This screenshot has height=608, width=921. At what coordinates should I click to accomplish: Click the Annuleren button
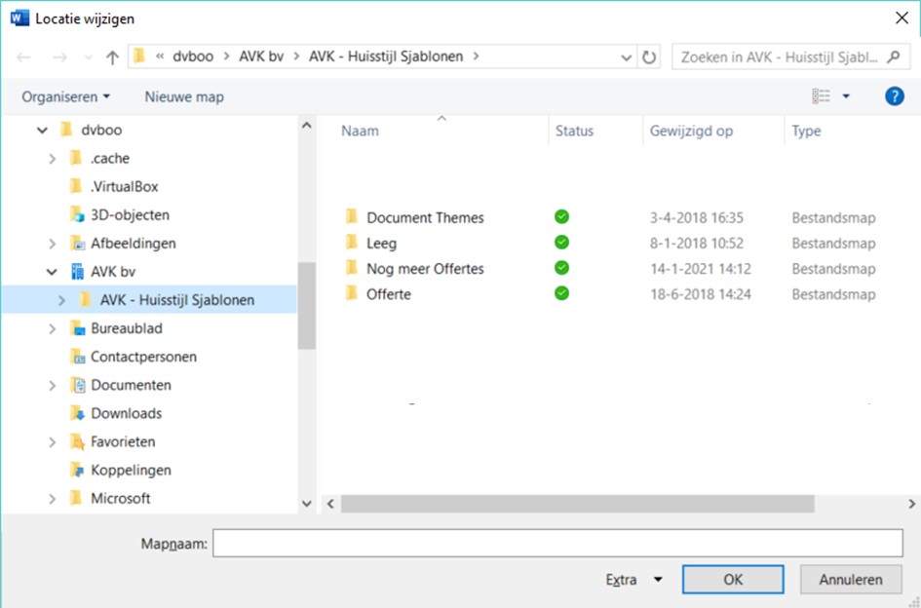851,580
